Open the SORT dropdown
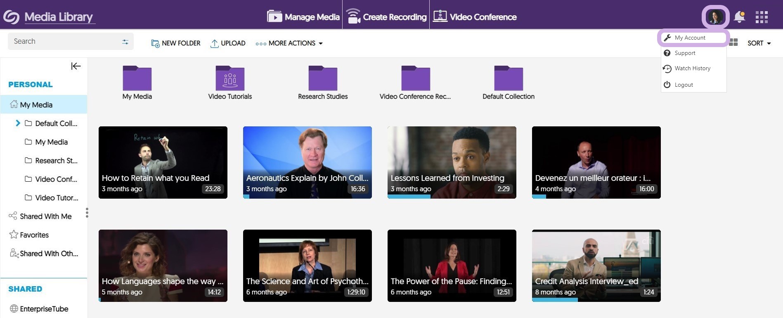The width and height of the screenshot is (783, 318). pyautogui.click(x=759, y=43)
